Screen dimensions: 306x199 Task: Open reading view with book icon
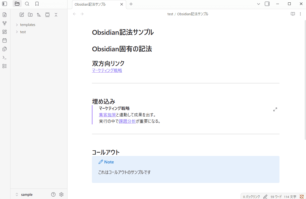293,14
